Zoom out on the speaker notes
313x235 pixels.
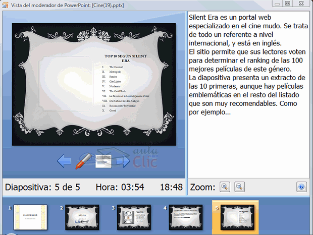point(239,187)
